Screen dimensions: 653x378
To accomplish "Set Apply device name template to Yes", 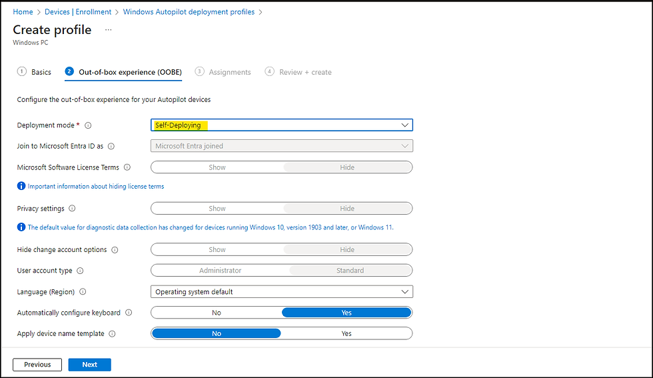I will (x=346, y=333).
